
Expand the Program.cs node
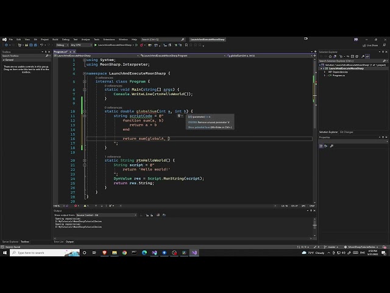[x=325, y=76]
